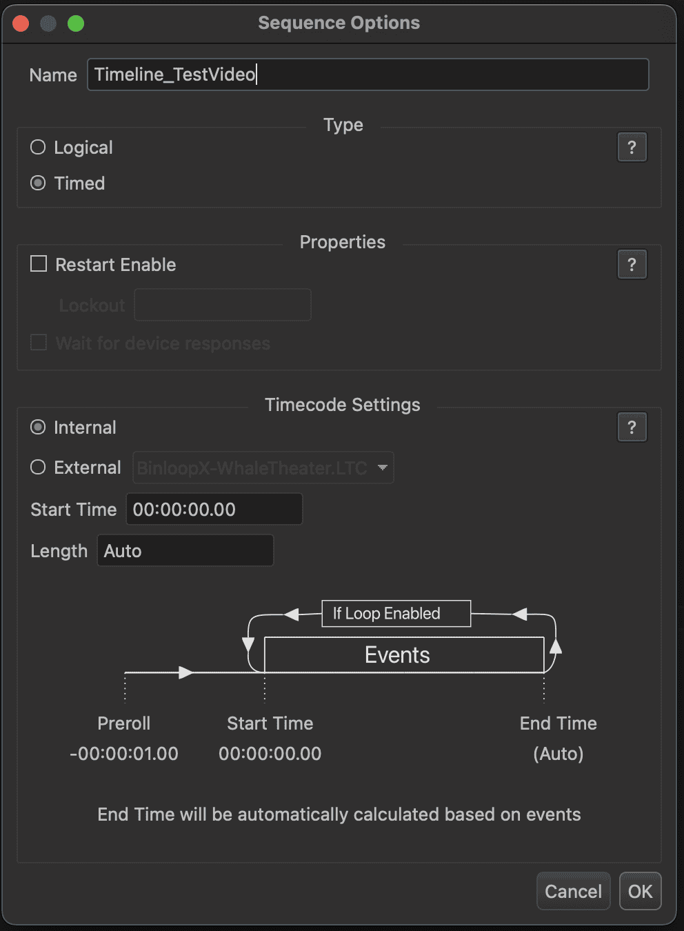The image size is (684, 931).
Task: Close the Sequence Options window
Action: [21, 23]
